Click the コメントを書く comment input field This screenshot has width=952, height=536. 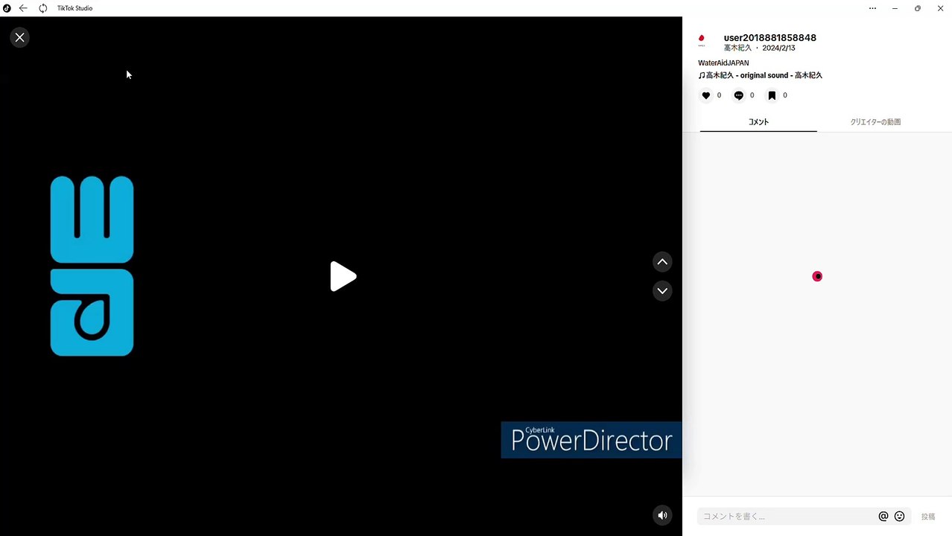pos(786,516)
